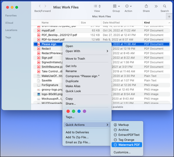Select iCloud section in sidebar

pyautogui.click(x=9, y=23)
